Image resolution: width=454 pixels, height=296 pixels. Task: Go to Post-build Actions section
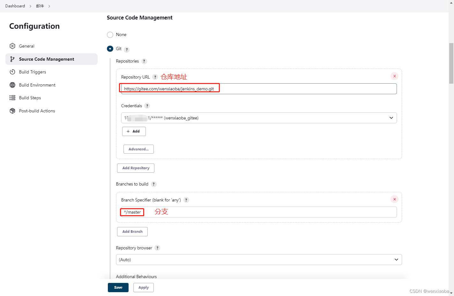51,111
